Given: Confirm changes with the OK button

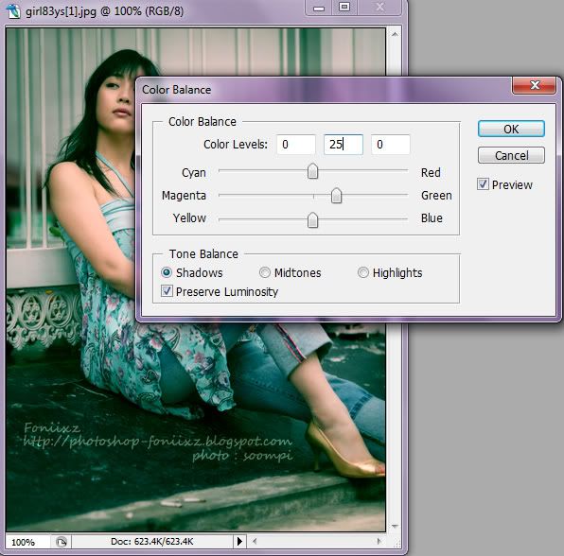Looking at the screenshot, I should point(511,129).
